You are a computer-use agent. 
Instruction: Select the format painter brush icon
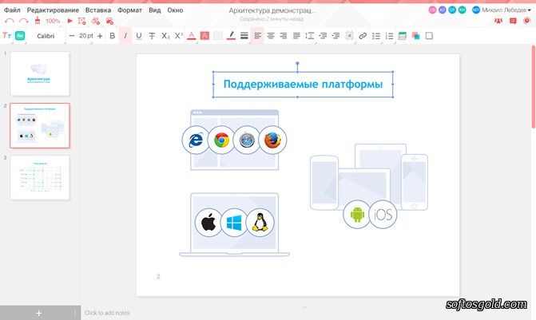point(38,21)
